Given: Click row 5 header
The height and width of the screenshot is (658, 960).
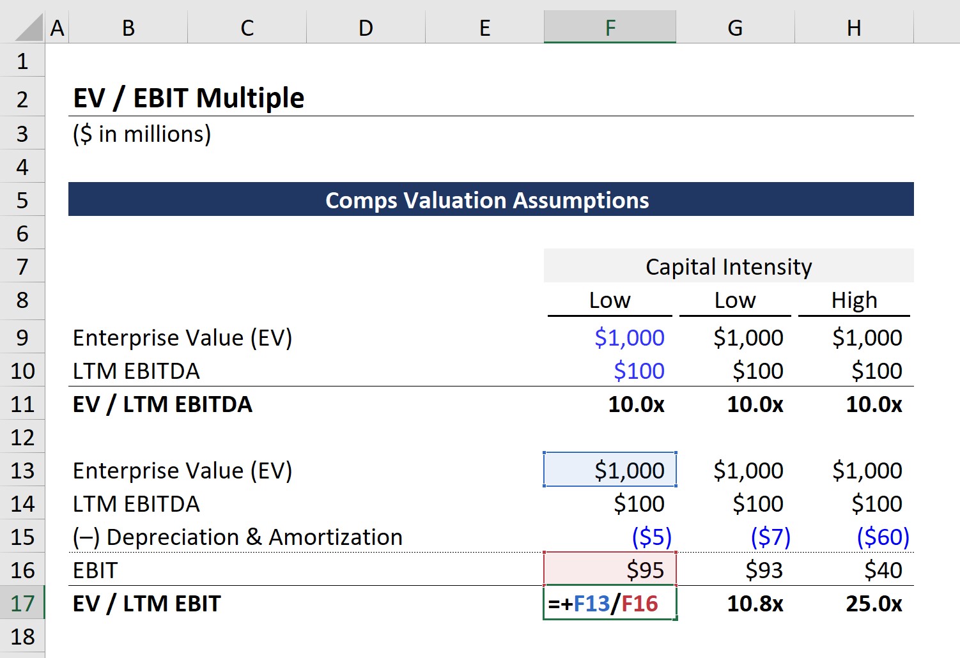Looking at the screenshot, I should pos(22,200).
